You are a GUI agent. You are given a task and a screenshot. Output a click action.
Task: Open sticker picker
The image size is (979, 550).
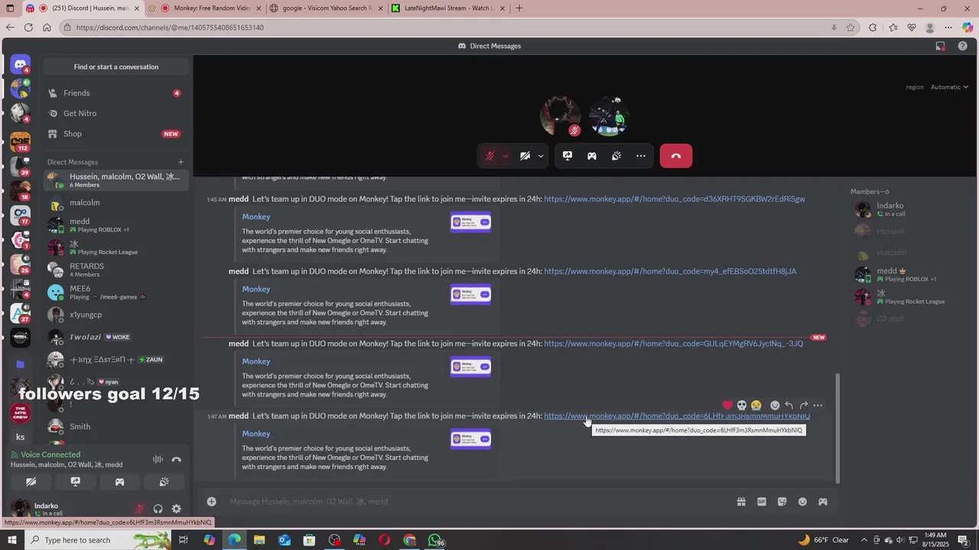[782, 502]
